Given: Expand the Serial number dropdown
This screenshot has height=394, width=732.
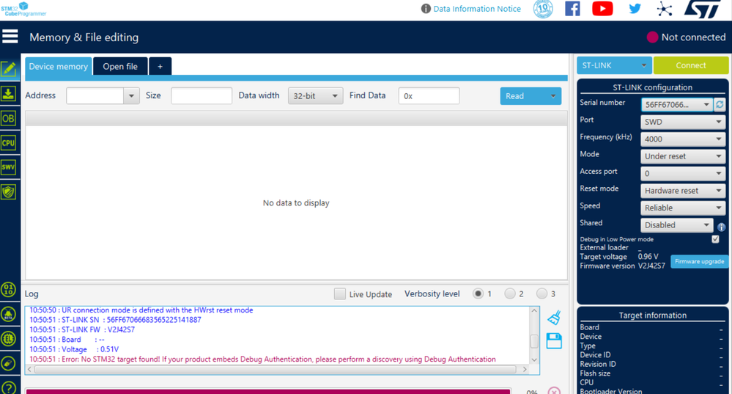Looking at the screenshot, I should click(706, 105).
